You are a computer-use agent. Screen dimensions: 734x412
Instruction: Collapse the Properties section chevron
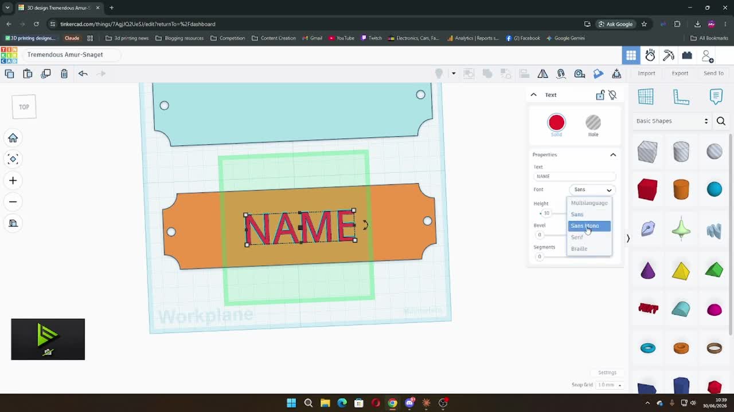[613, 154]
